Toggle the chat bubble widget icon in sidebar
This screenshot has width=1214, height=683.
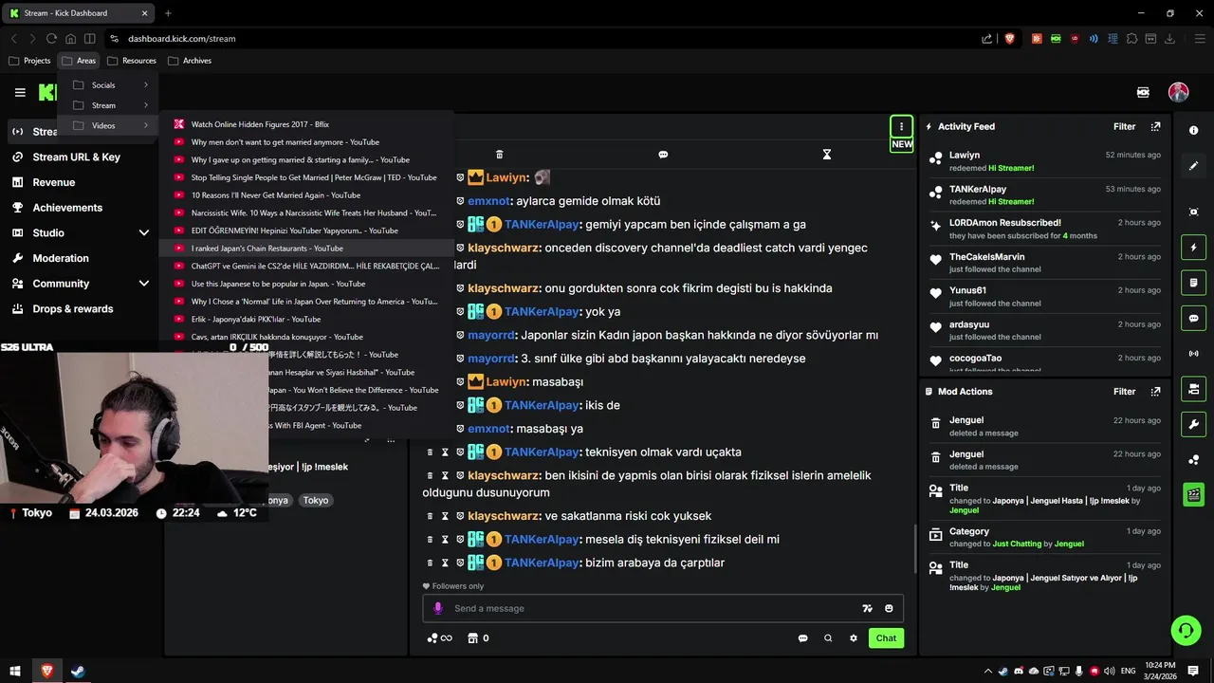[1194, 318]
